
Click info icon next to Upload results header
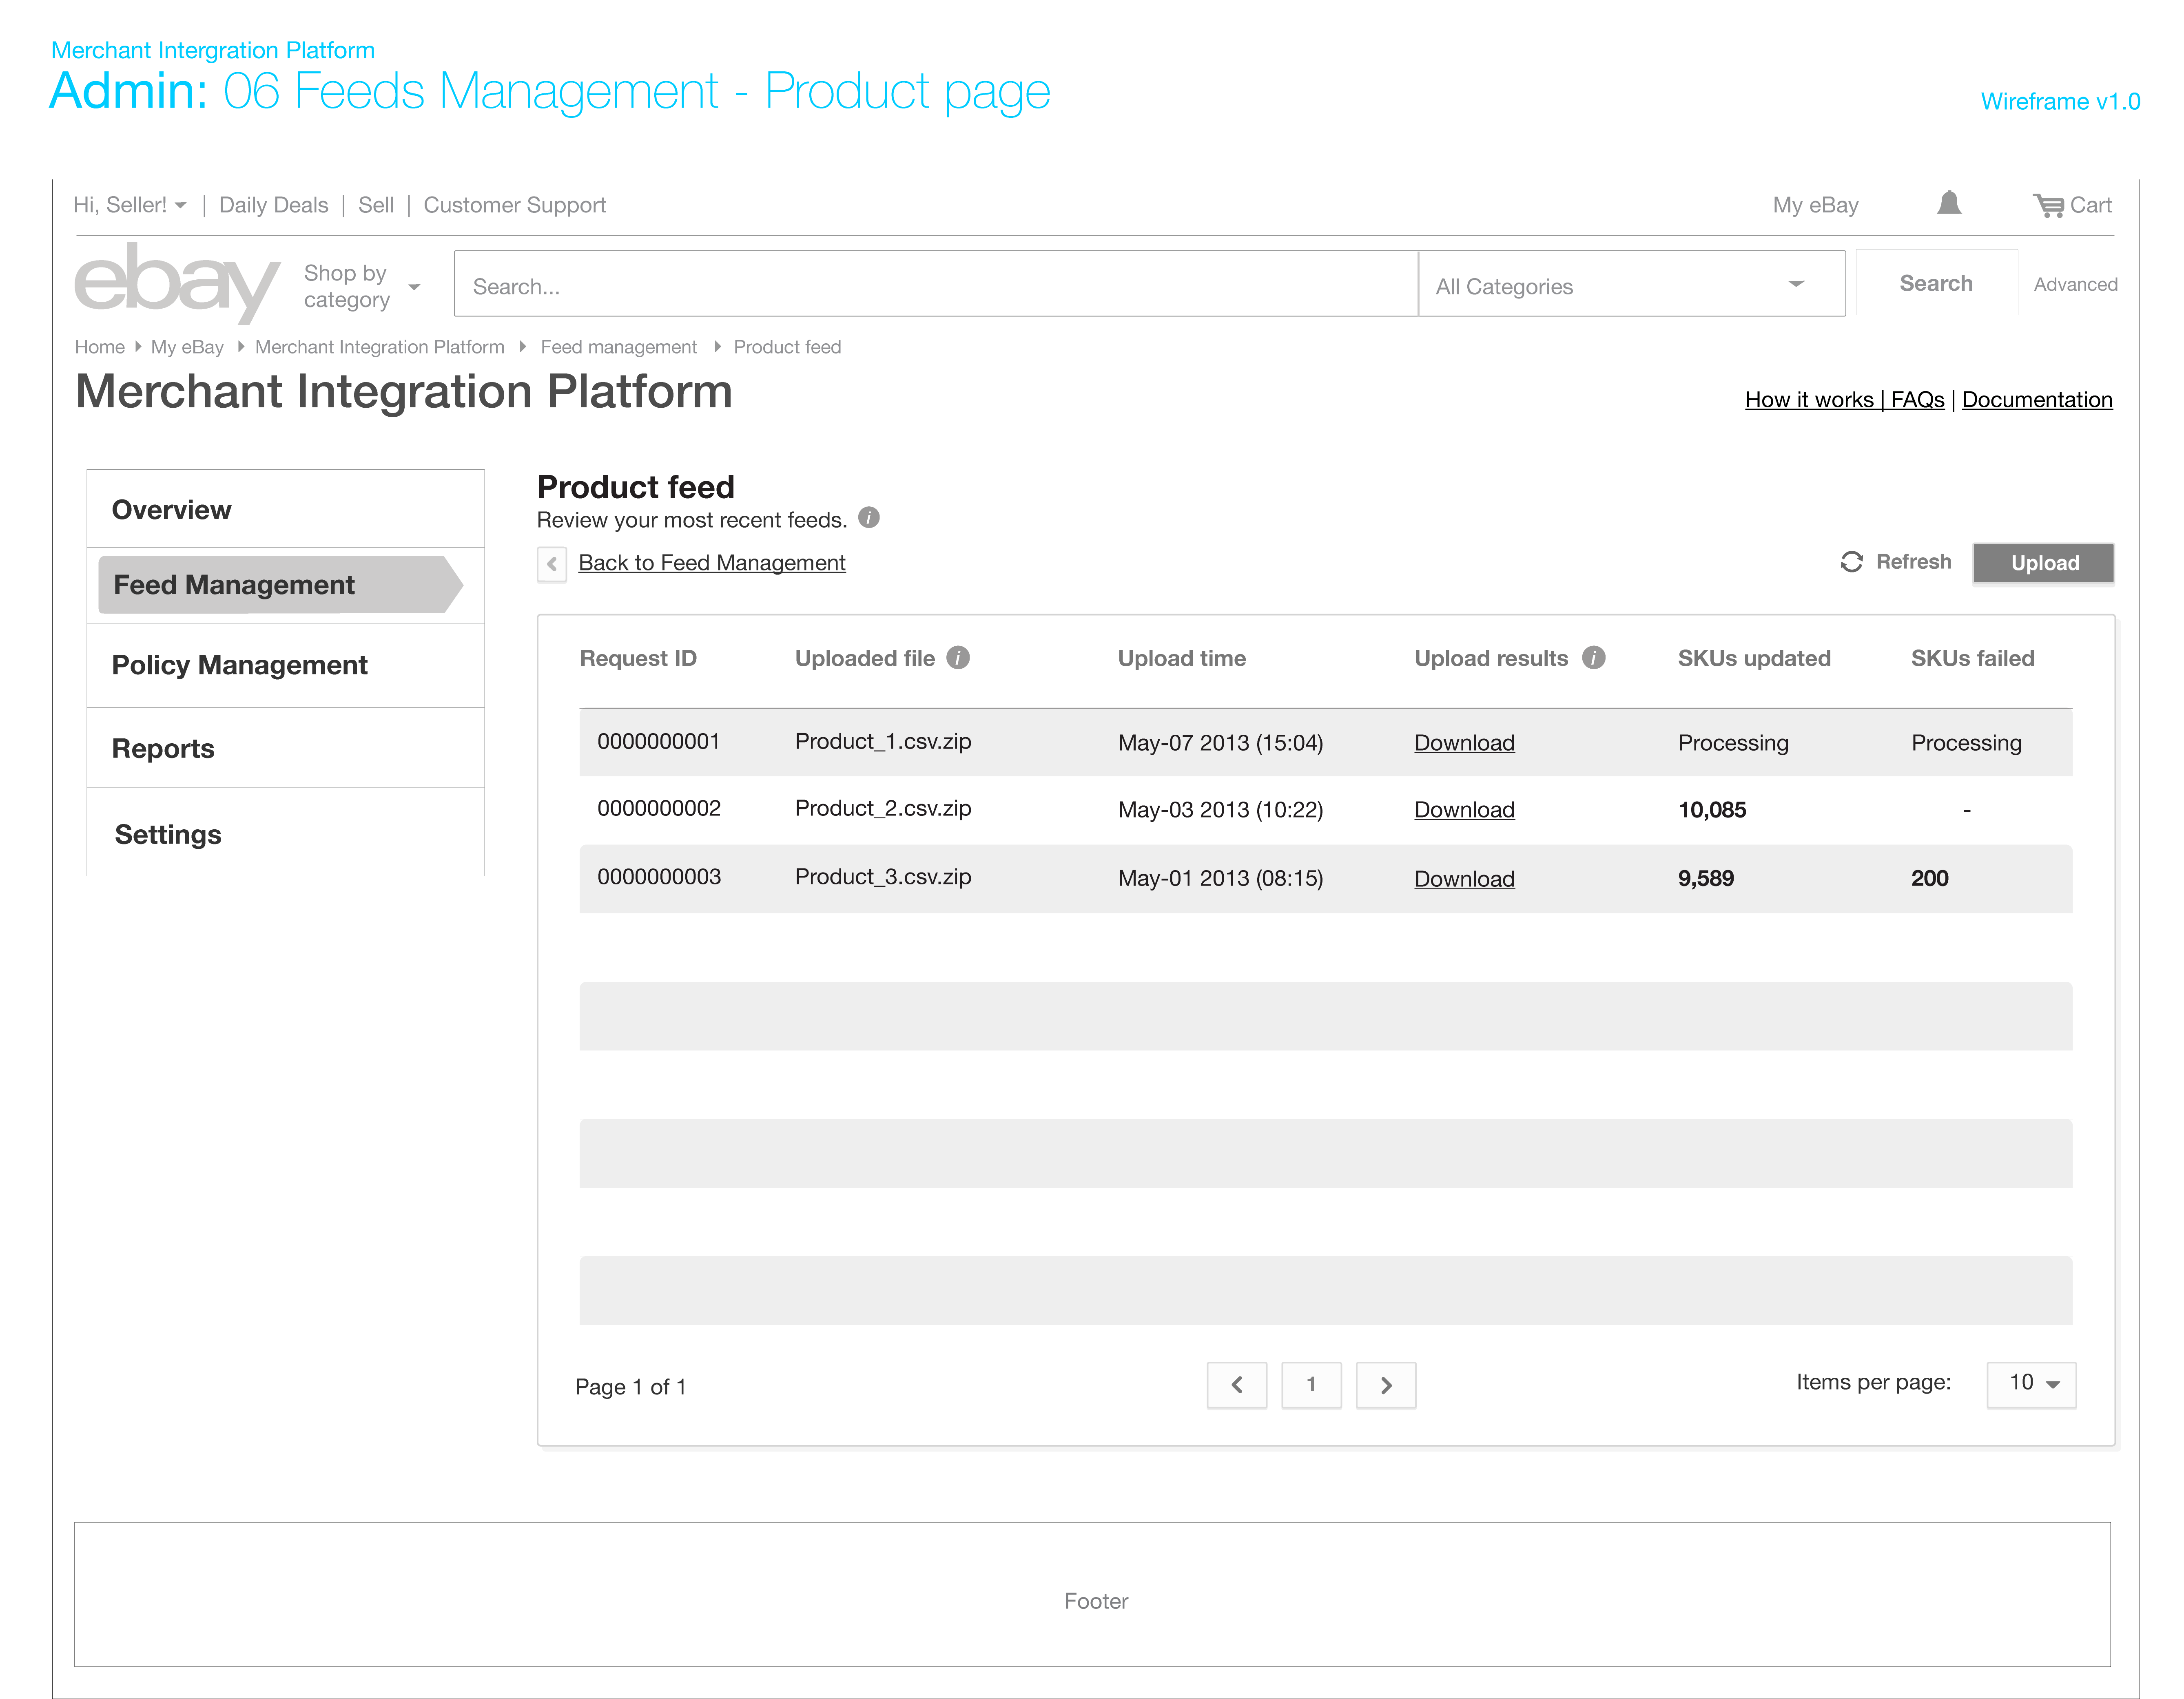click(x=1594, y=658)
